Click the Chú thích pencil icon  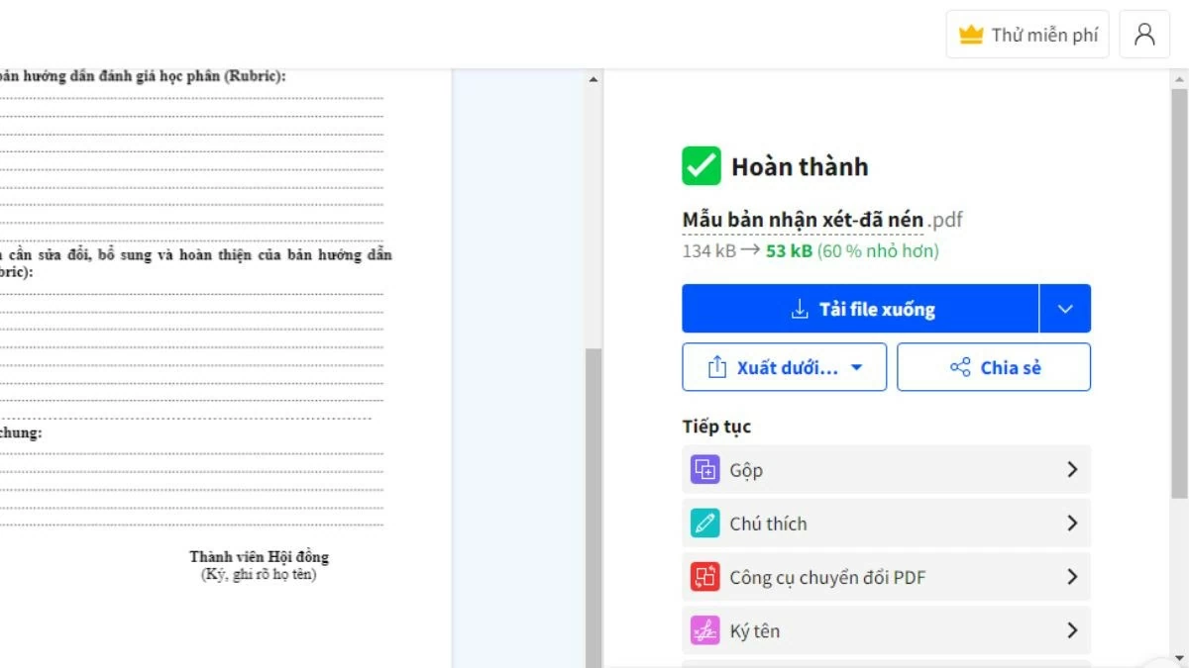[x=704, y=523]
